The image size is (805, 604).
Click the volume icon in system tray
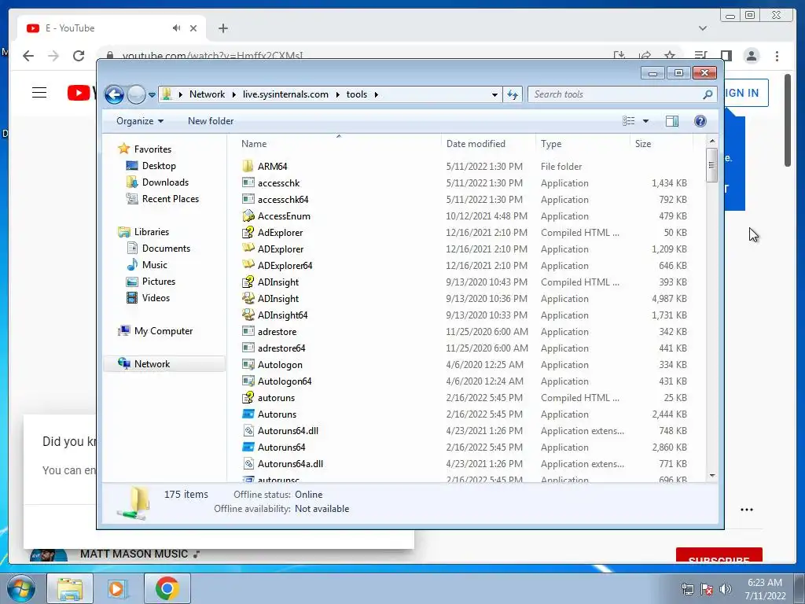[x=726, y=589]
